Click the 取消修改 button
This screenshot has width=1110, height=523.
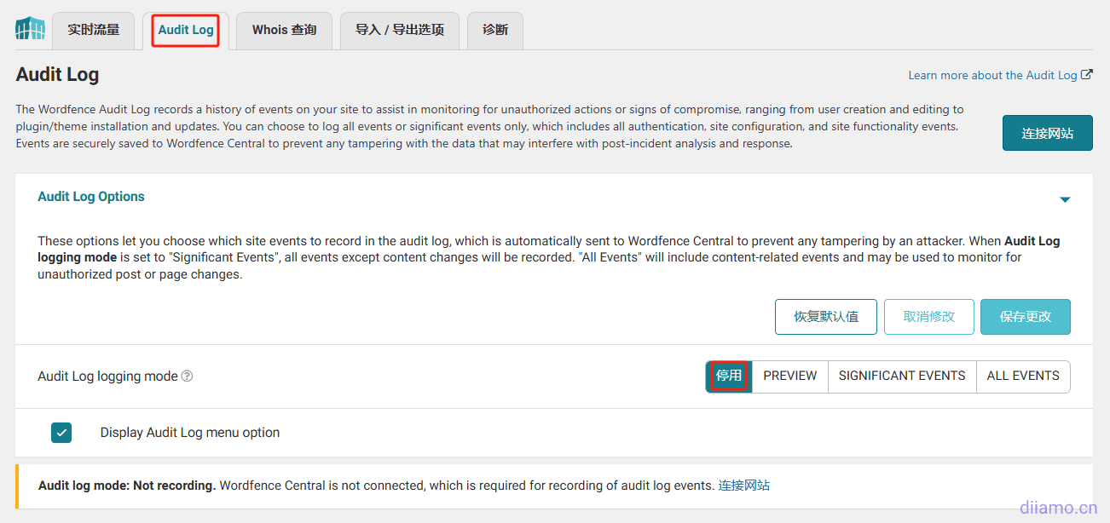point(928,317)
